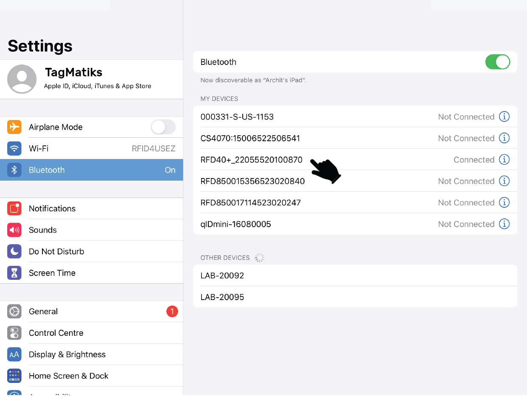Tap the info icon for 000331-S-US-1153
The image size is (527, 396).
pyautogui.click(x=504, y=117)
